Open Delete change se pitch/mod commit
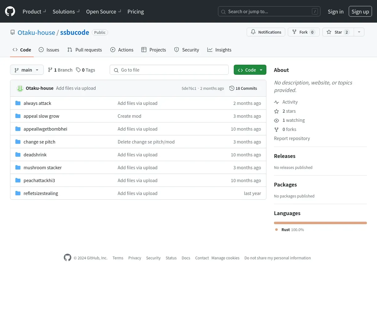 click(146, 142)
